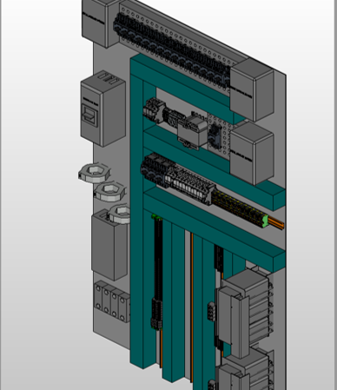This screenshot has width=337, height=390.
Task: Select the uppermost ring-shaped current transformer
Action: coord(95,173)
